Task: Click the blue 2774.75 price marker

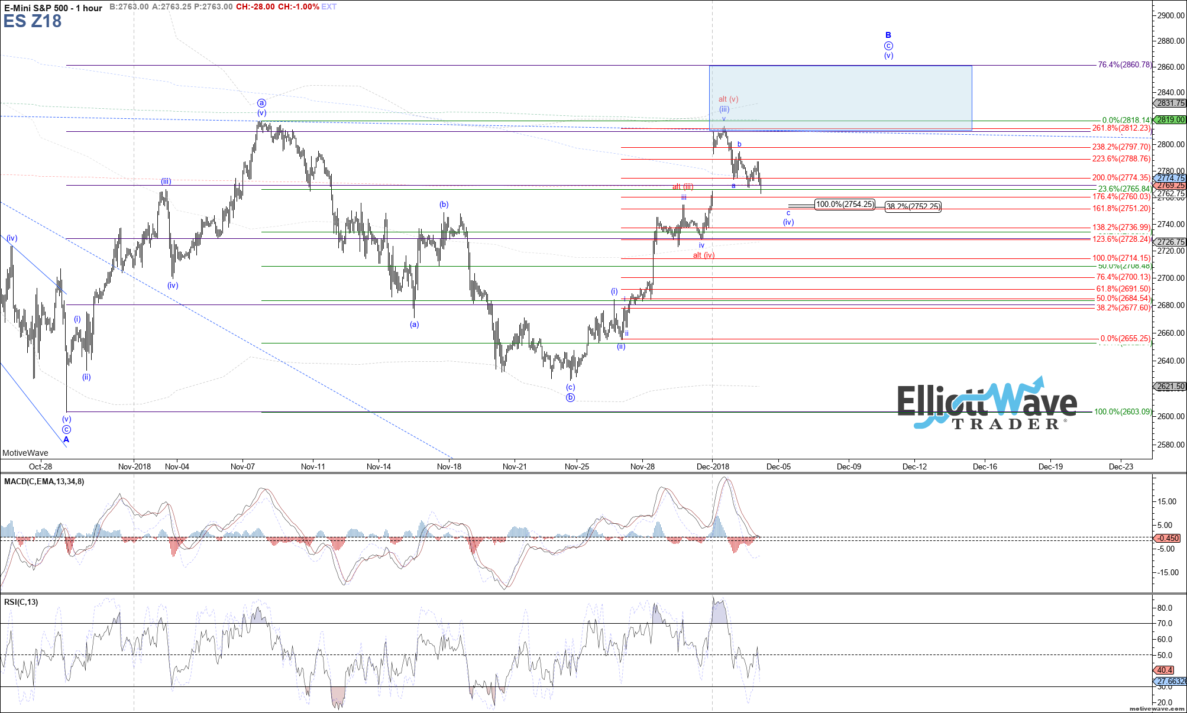Action: [x=1170, y=178]
